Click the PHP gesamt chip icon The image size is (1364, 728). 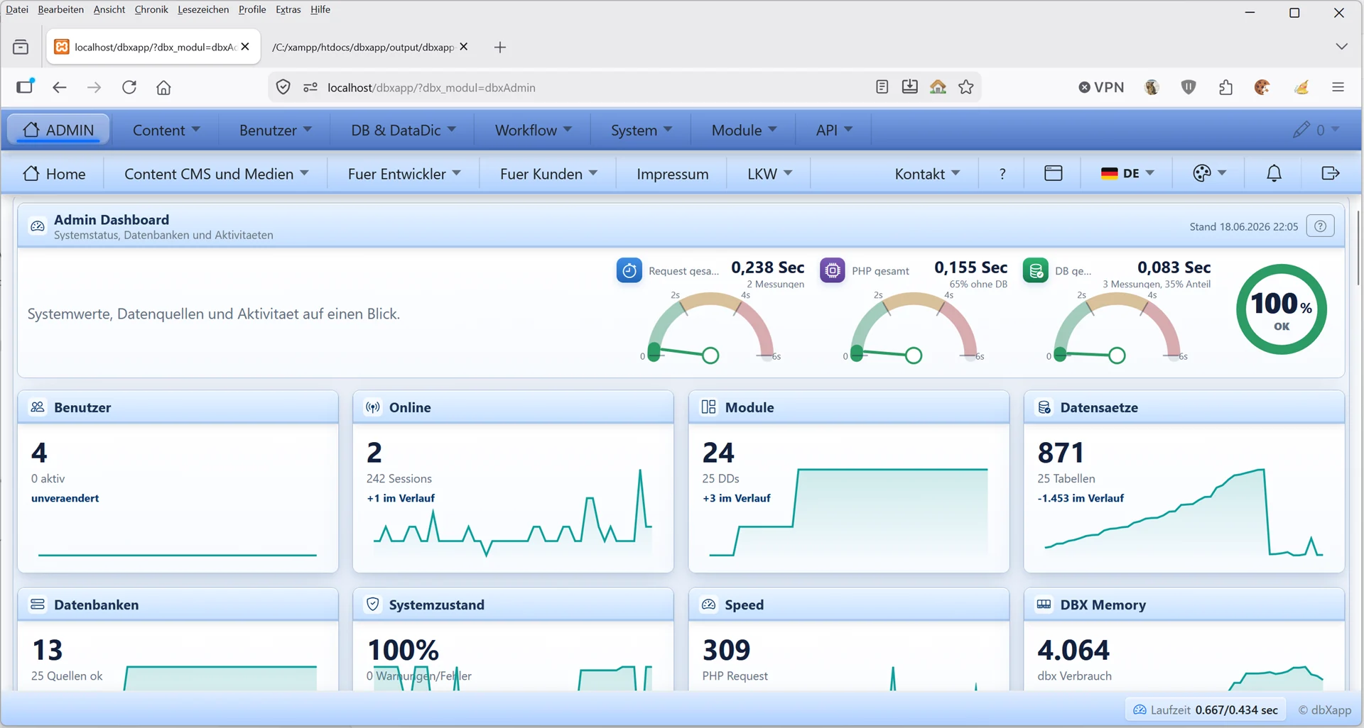(832, 270)
